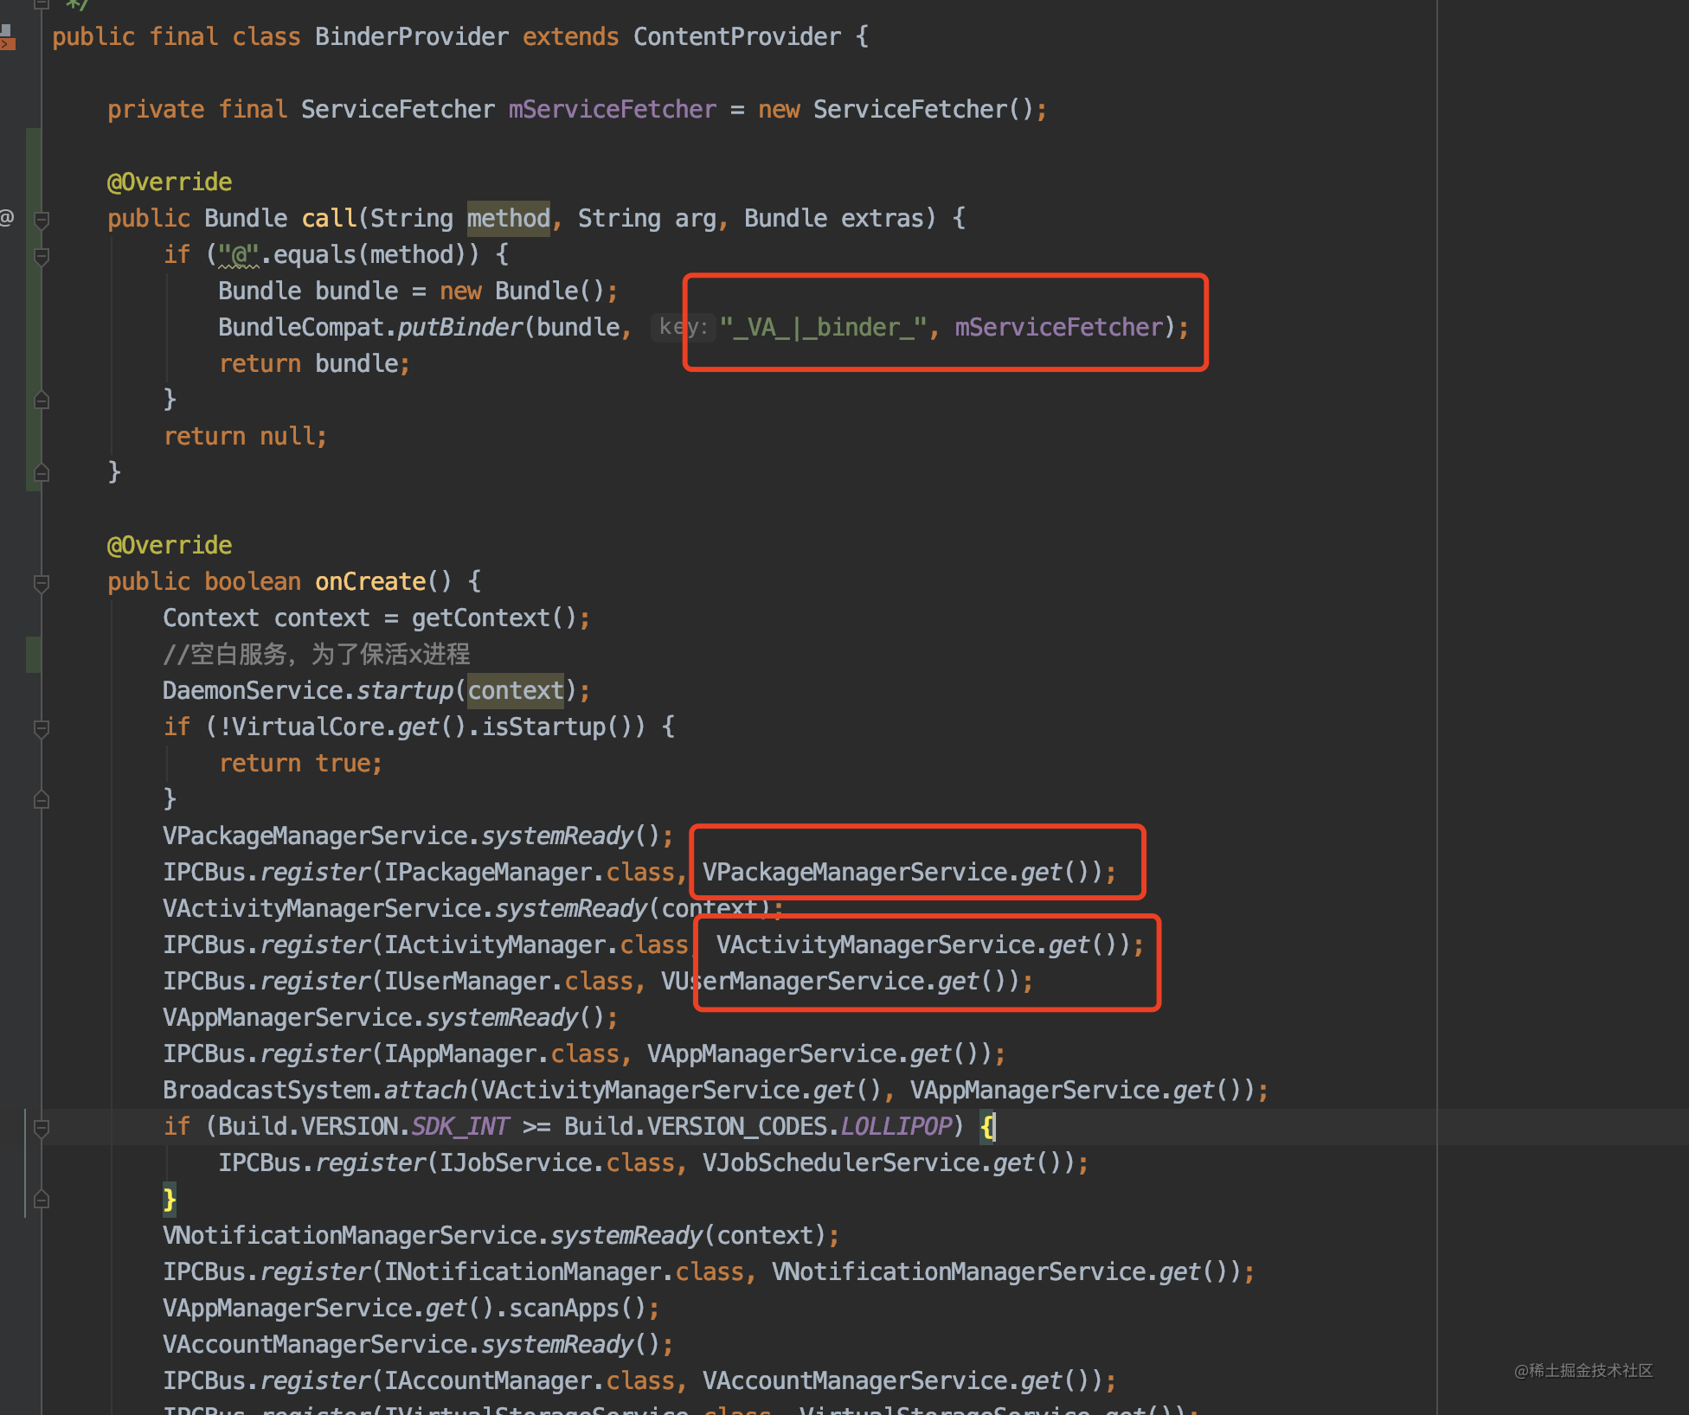This screenshot has width=1689, height=1415.
Task: Click isStartup() in the if condition
Action: click(x=564, y=727)
